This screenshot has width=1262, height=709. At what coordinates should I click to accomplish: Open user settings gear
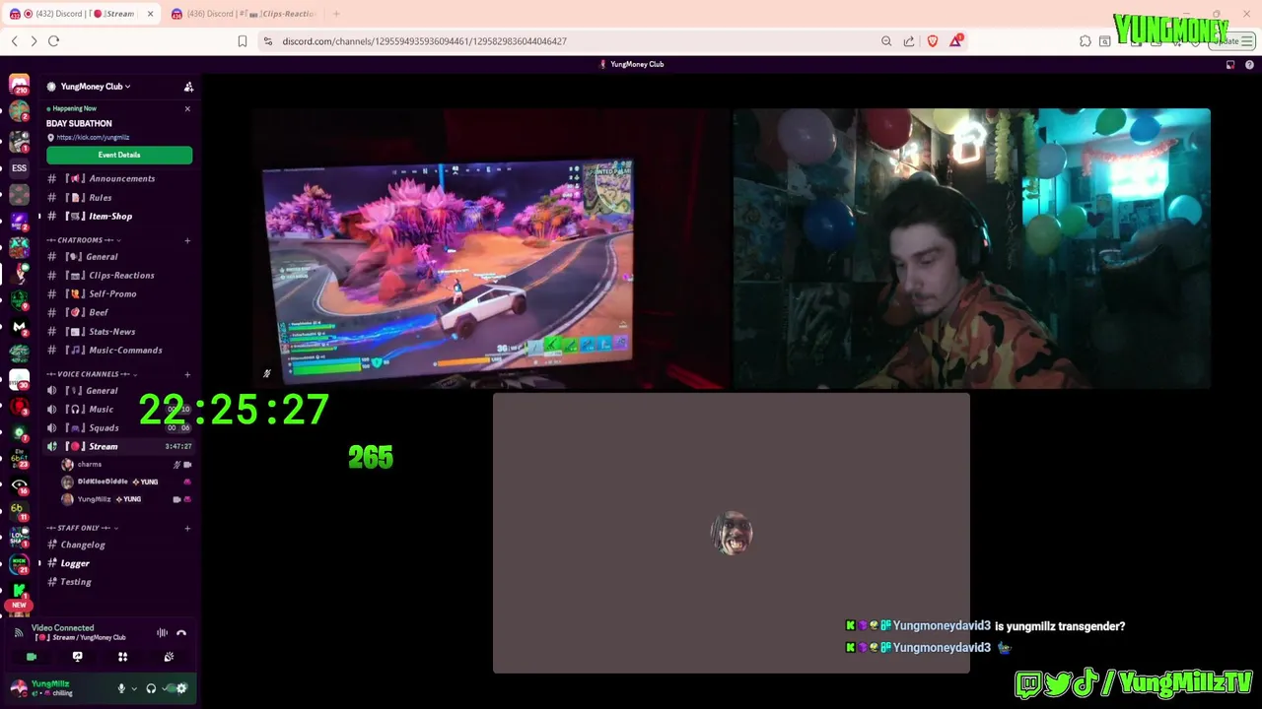pos(181,688)
